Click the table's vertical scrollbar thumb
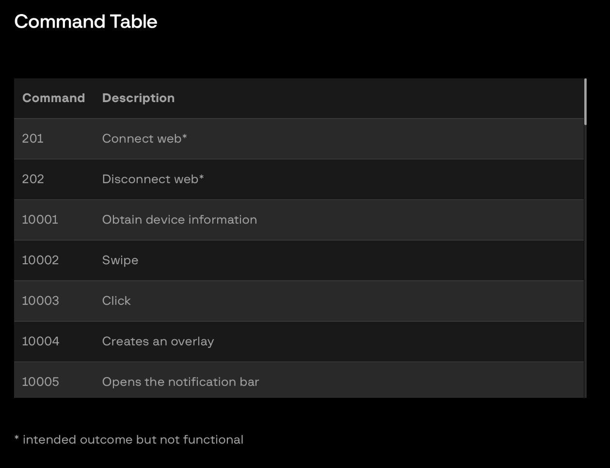The width and height of the screenshot is (610, 468). pyautogui.click(x=585, y=102)
